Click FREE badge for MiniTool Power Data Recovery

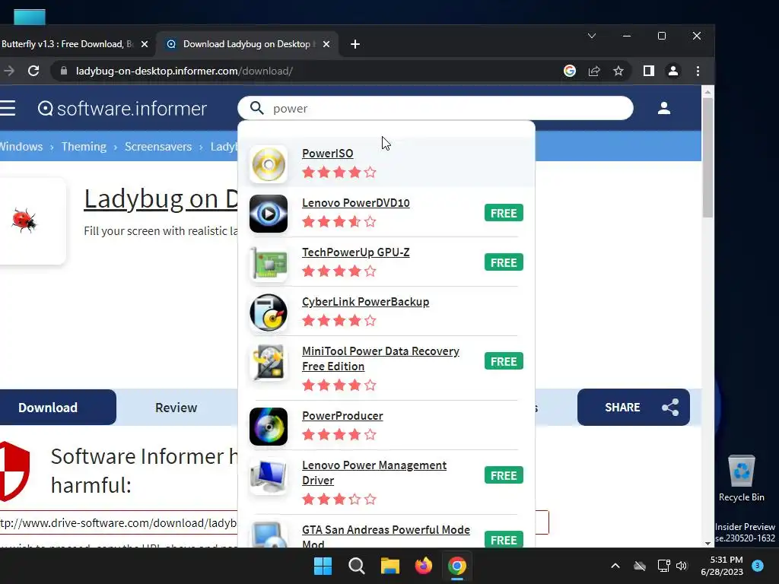tap(504, 361)
